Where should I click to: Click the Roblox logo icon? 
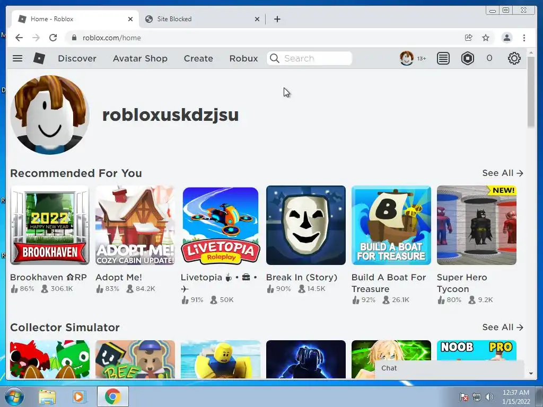[x=39, y=58]
